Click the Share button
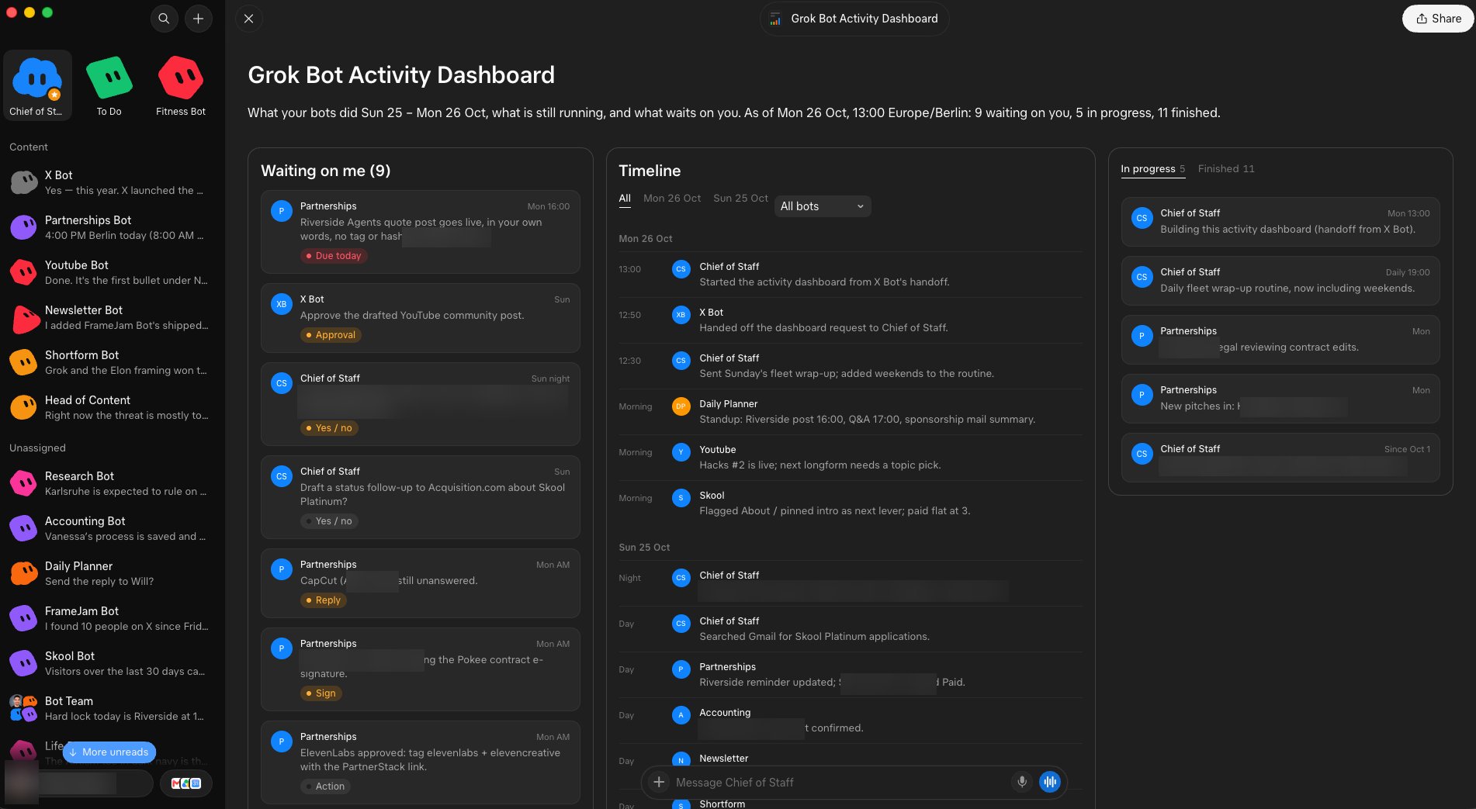Viewport: 1476px width, 809px height. point(1438,19)
